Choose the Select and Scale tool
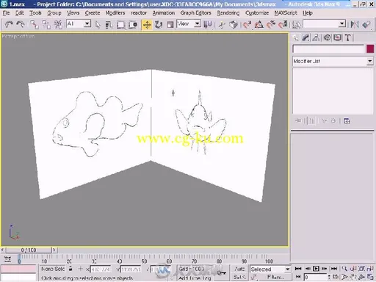The width and height of the screenshot is (376, 282). (170, 25)
